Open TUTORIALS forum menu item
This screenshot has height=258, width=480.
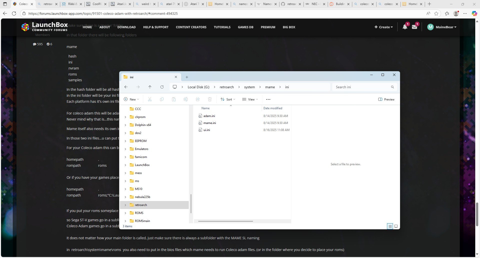click(222, 27)
